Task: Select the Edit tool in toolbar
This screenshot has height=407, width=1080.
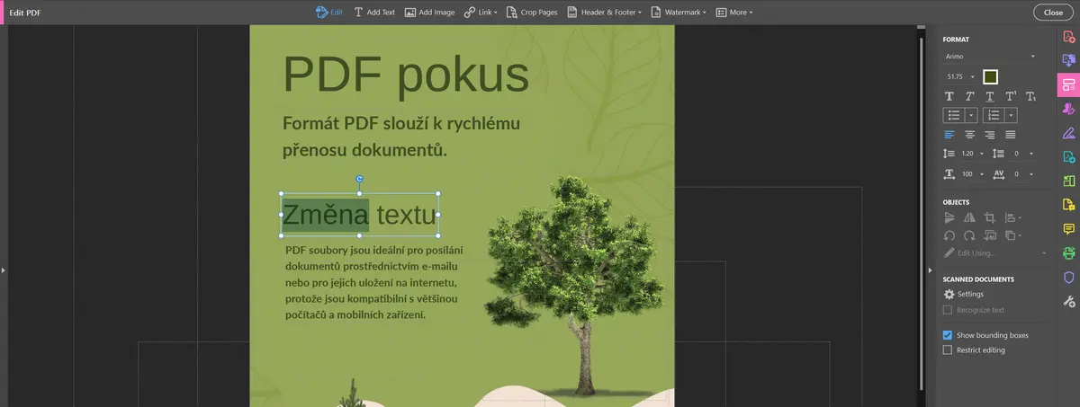Action: 329,13
